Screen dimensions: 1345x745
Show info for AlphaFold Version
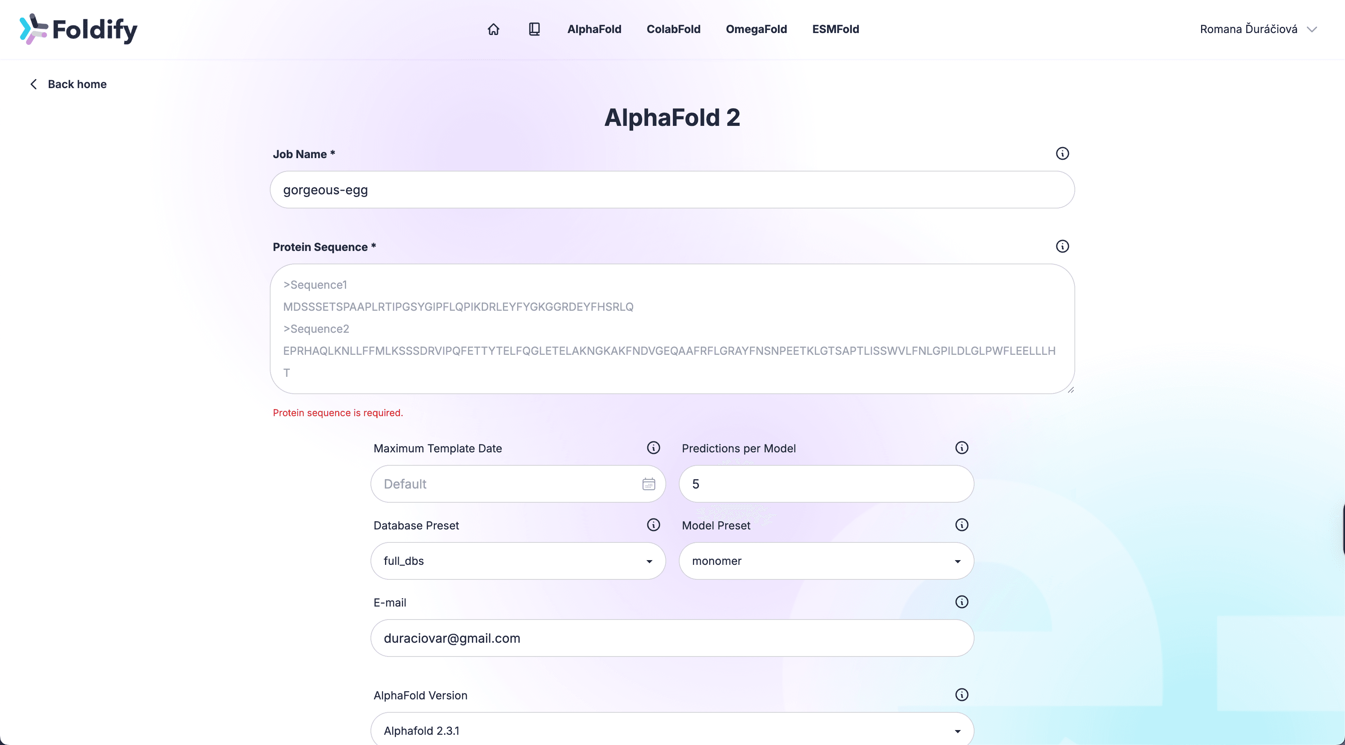point(961,695)
